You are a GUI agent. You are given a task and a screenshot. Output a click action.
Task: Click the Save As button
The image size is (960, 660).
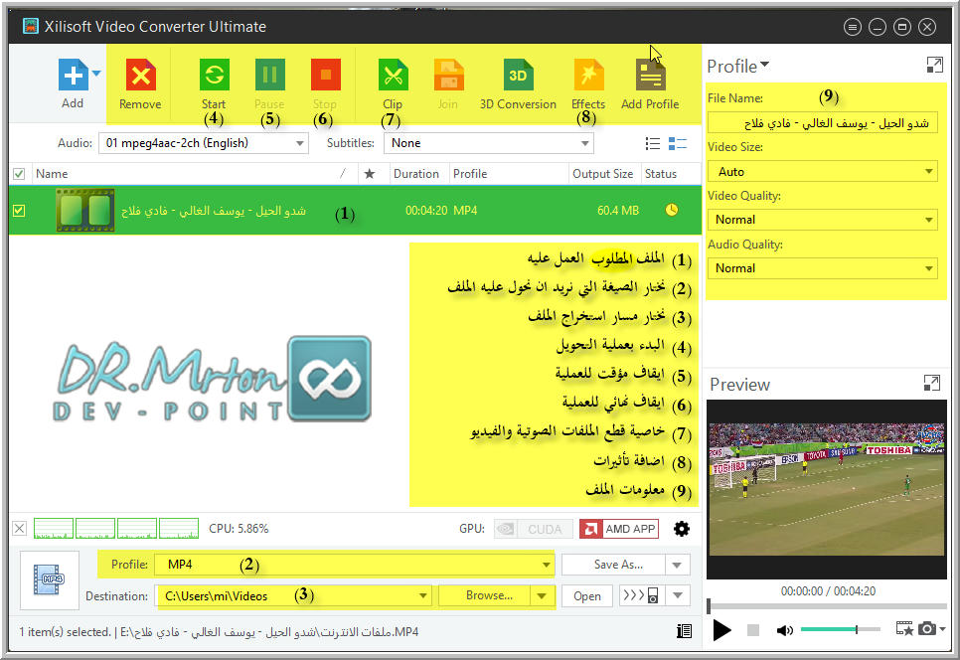point(613,565)
